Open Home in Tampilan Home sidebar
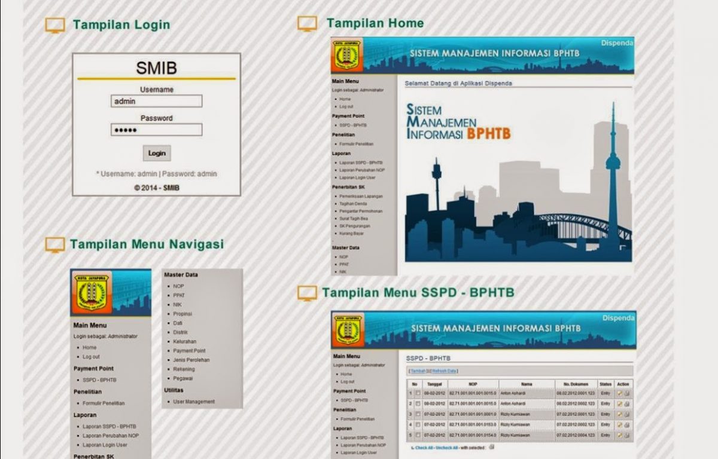The height and width of the screenshot is (459, 718). (x=345, y=99)
